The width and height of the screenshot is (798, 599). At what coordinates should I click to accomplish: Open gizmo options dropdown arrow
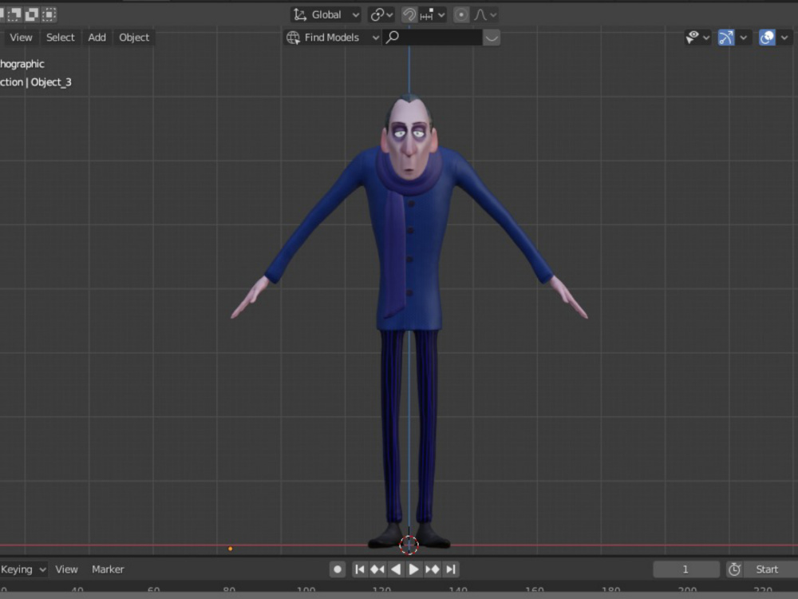tap(744, 38)
